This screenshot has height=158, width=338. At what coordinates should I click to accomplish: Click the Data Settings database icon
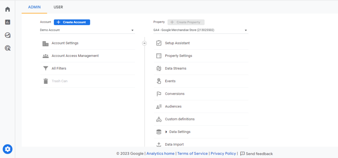(x=159, y=132)
